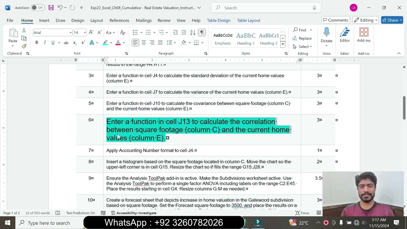Screen dimensions: 407x229
Task: Switch to the Mailings tab
Action: pyautogui.click(x=144, y=20)
